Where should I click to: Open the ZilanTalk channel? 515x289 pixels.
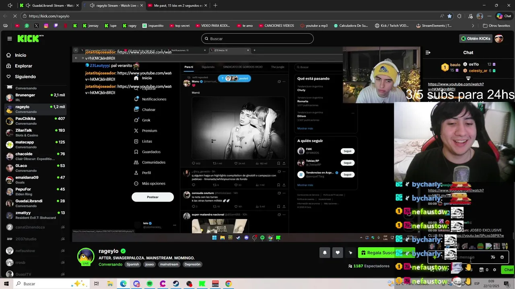pyautogui.click(x=35, y=133)
